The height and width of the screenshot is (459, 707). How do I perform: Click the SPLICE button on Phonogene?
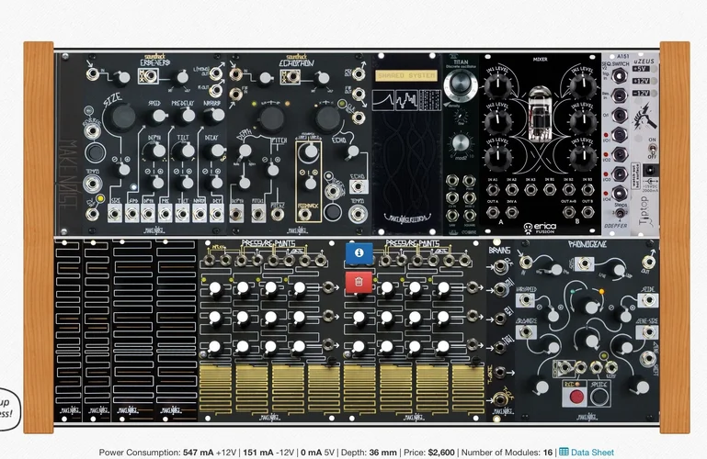[x=599, y=397]
